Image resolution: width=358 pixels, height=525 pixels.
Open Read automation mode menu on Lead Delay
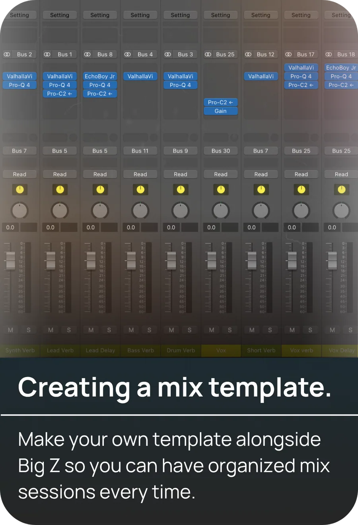point(100,174)
